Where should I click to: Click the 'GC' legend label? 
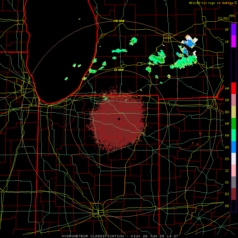(x=227, y=182)
